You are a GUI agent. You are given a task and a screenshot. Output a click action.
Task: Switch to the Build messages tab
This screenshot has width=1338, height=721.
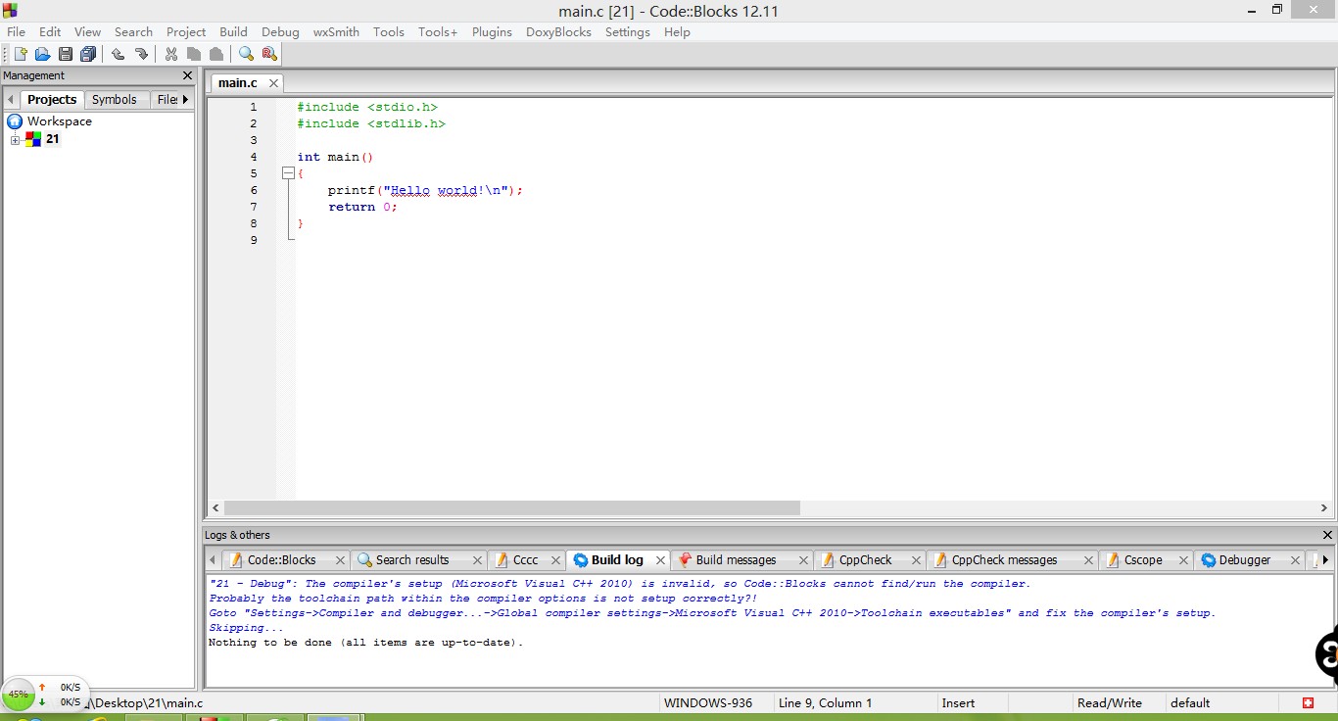point(736,560)
